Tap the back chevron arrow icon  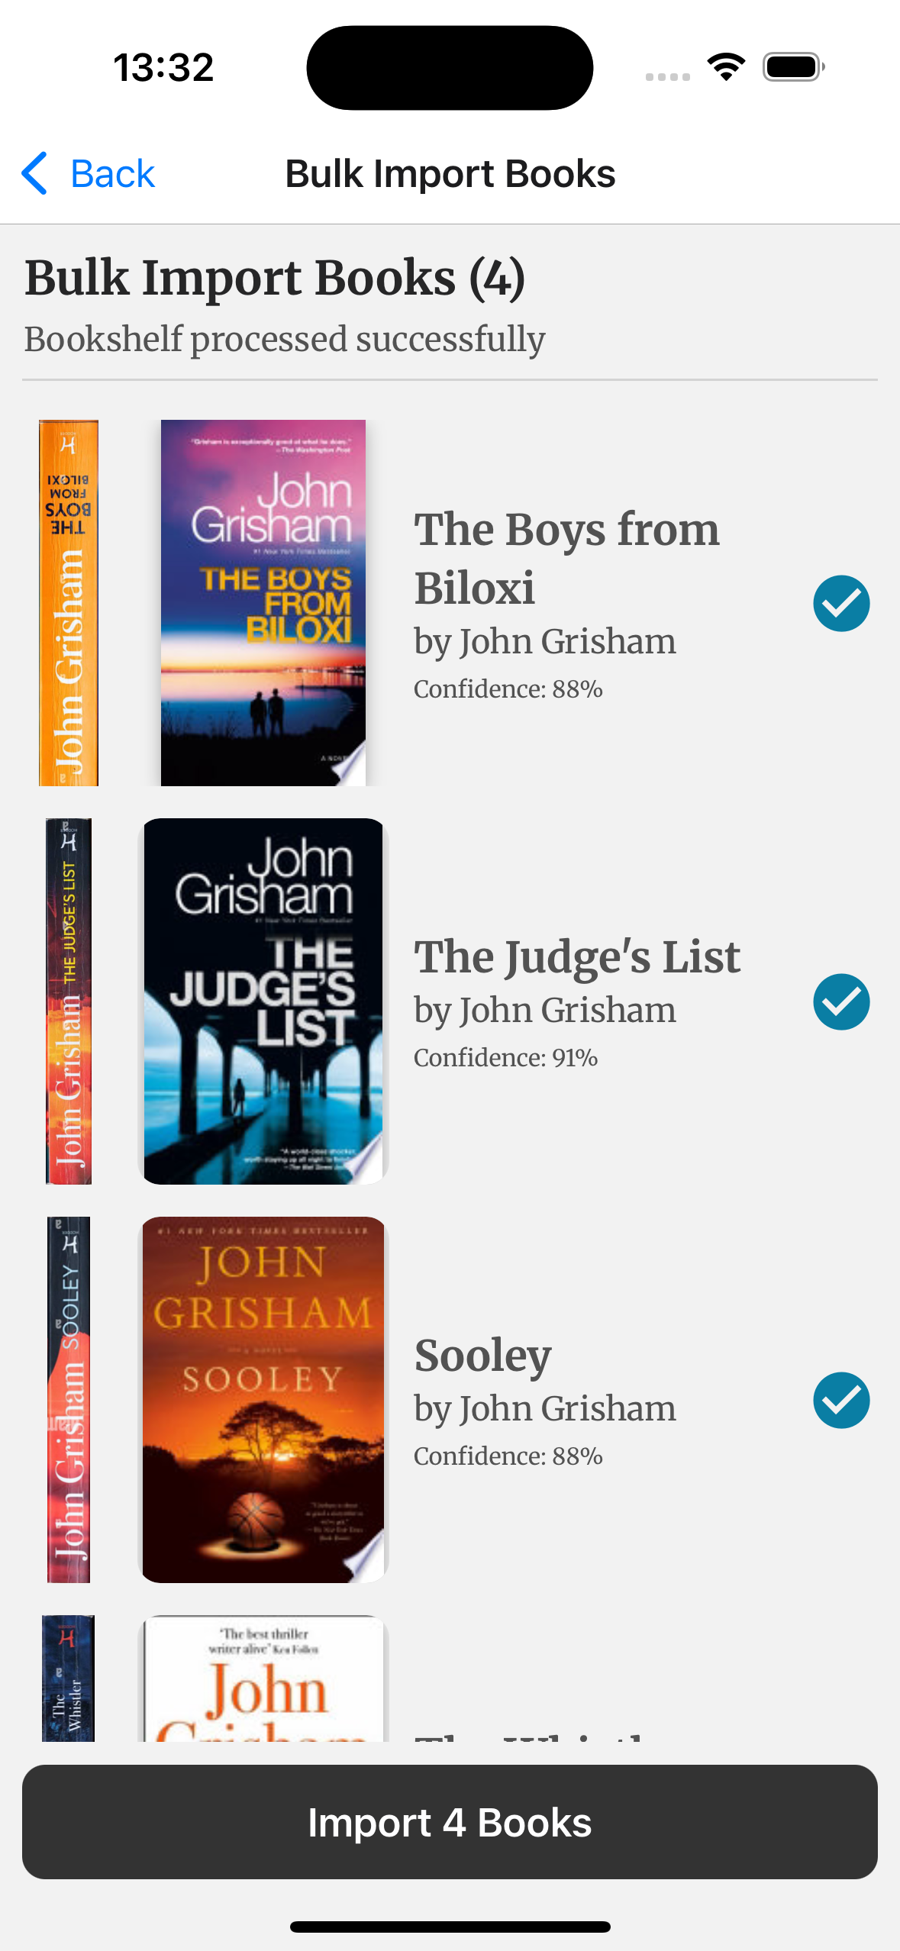[x=34, y=173]
